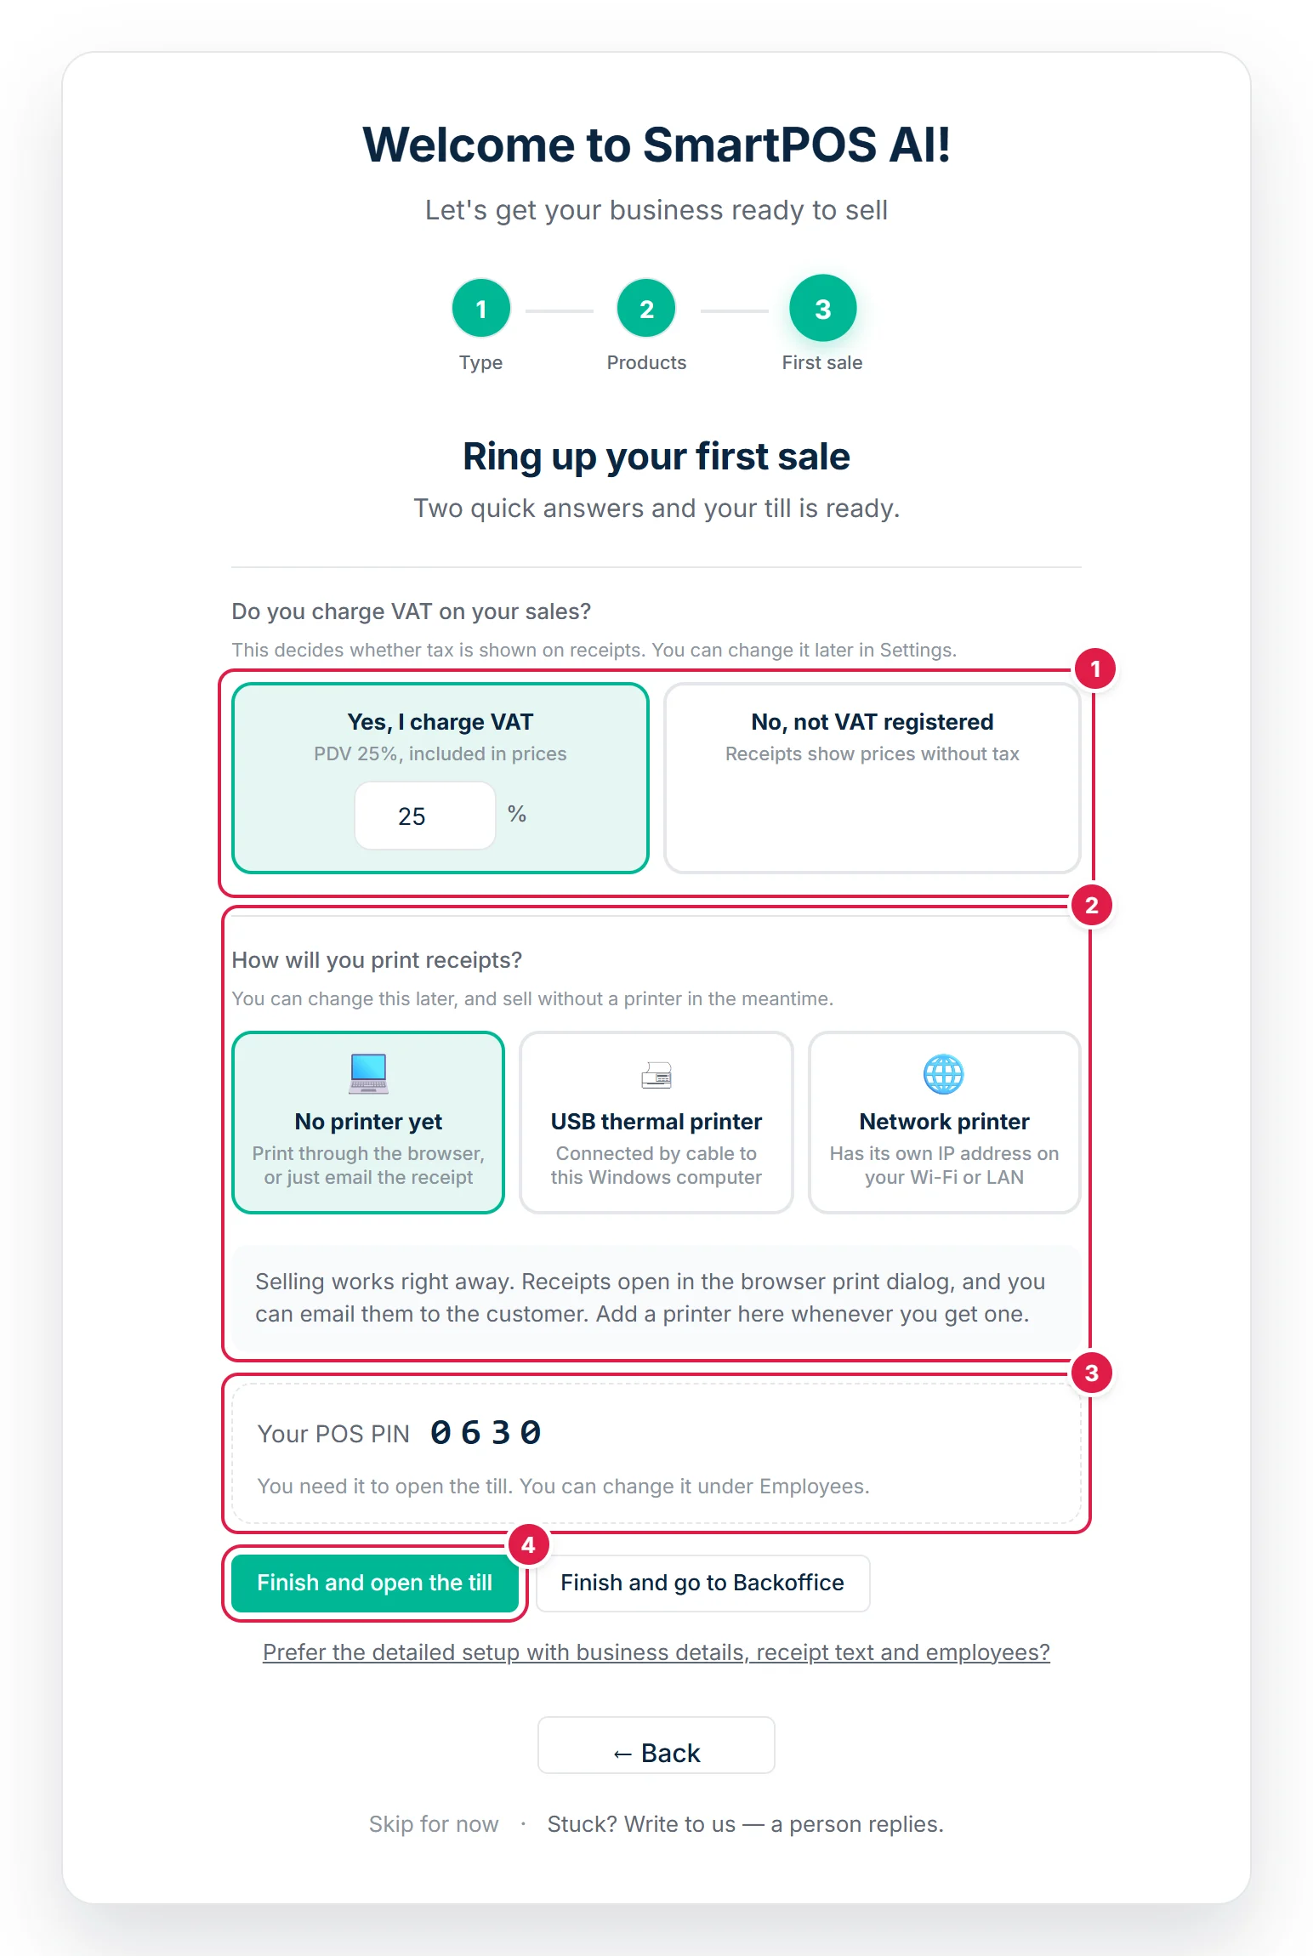
Task: Click red annotation badge number 4
Action: pos(528,1545)
